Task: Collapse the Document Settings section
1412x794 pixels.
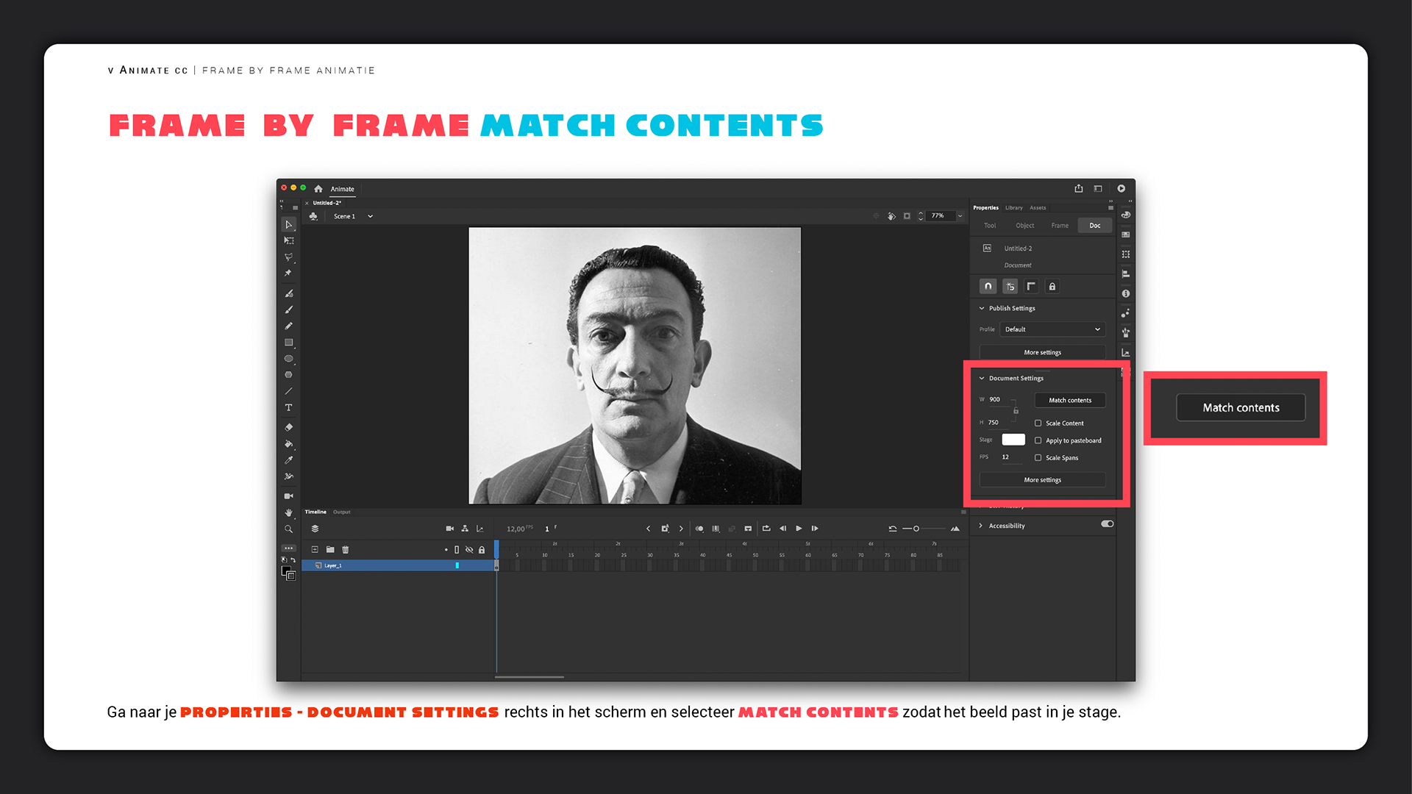Action: pyautogui.click(x=981, y=378)
